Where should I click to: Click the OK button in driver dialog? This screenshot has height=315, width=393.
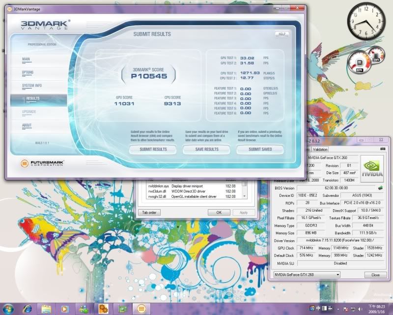coord(219,213)
